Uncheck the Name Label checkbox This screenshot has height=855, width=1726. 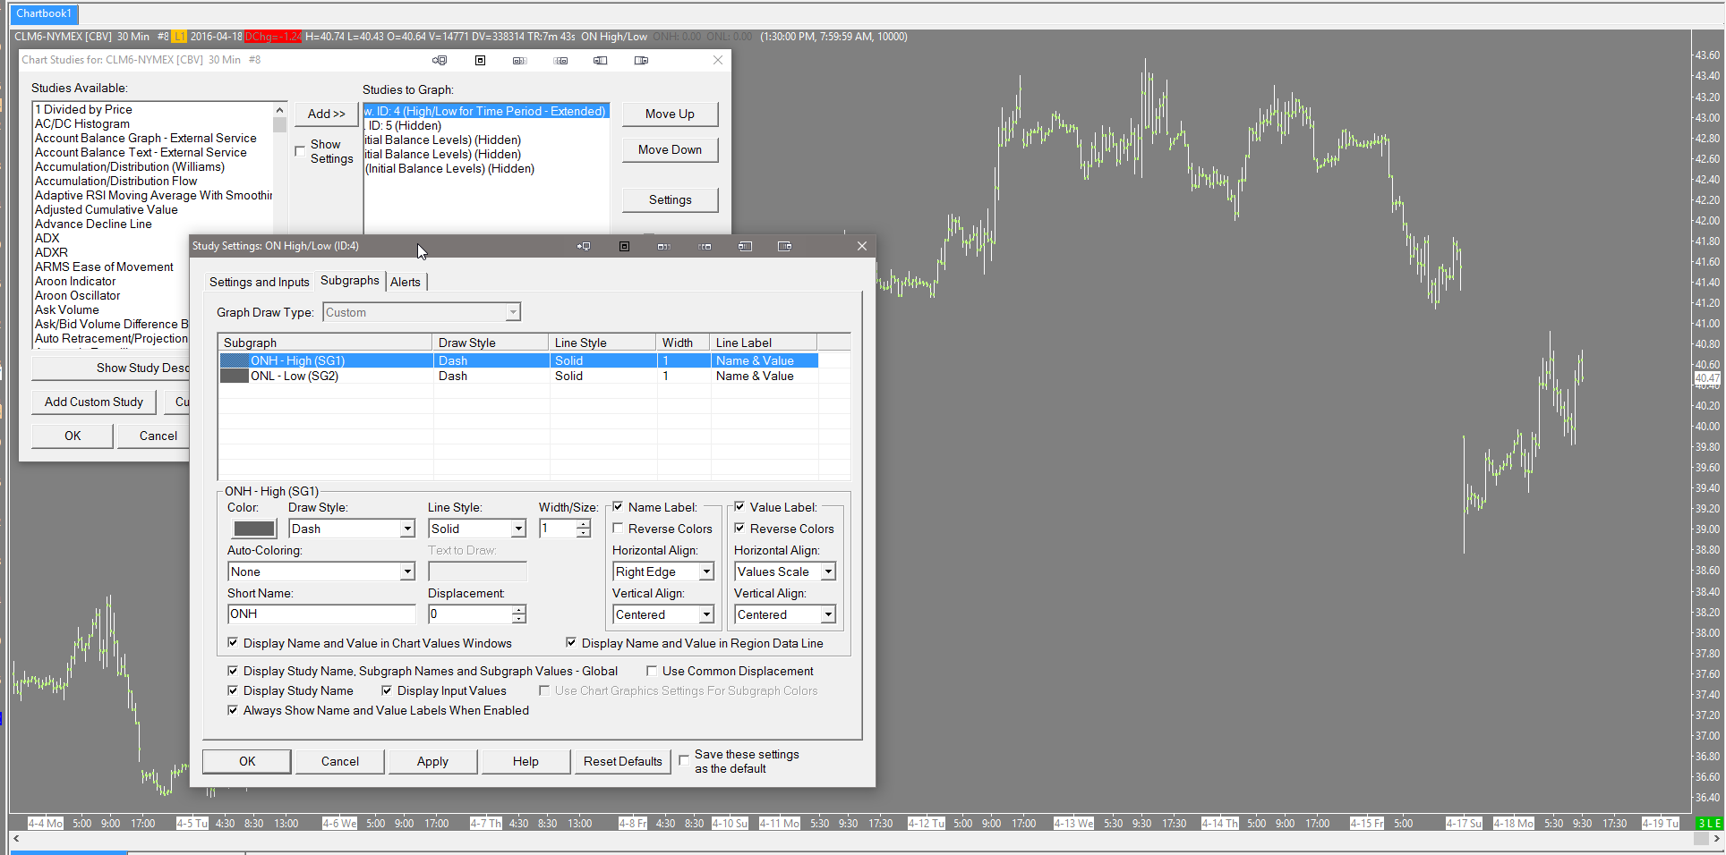pos(619,507)
